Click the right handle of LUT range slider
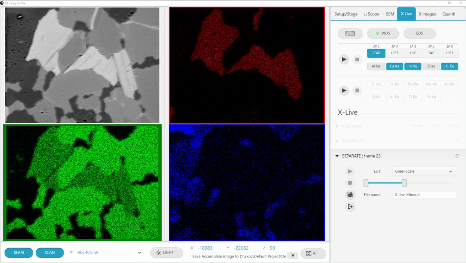 click(404, 183)
